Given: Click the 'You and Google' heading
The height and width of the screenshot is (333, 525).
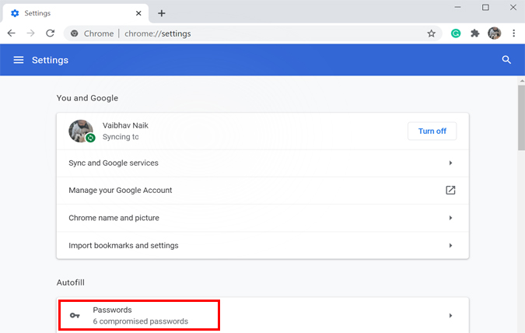Looking at the screenshot, I should (x=87, y=98).
